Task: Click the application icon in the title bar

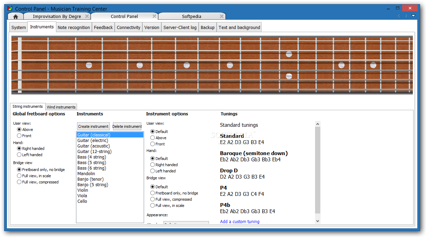Action: coord(10,9)
